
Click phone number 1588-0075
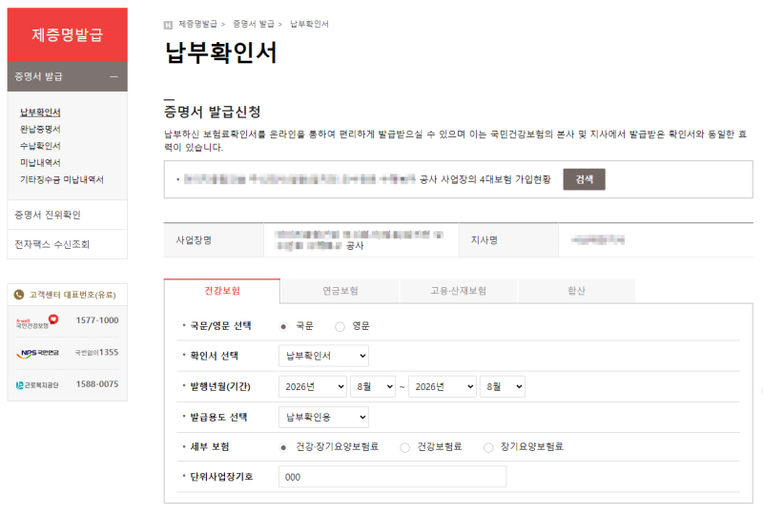97,384
